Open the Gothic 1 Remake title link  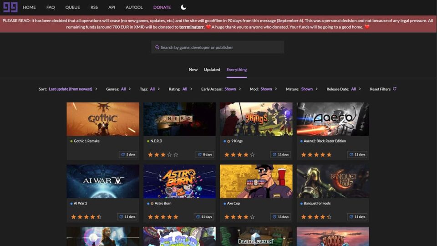point(86,141)
